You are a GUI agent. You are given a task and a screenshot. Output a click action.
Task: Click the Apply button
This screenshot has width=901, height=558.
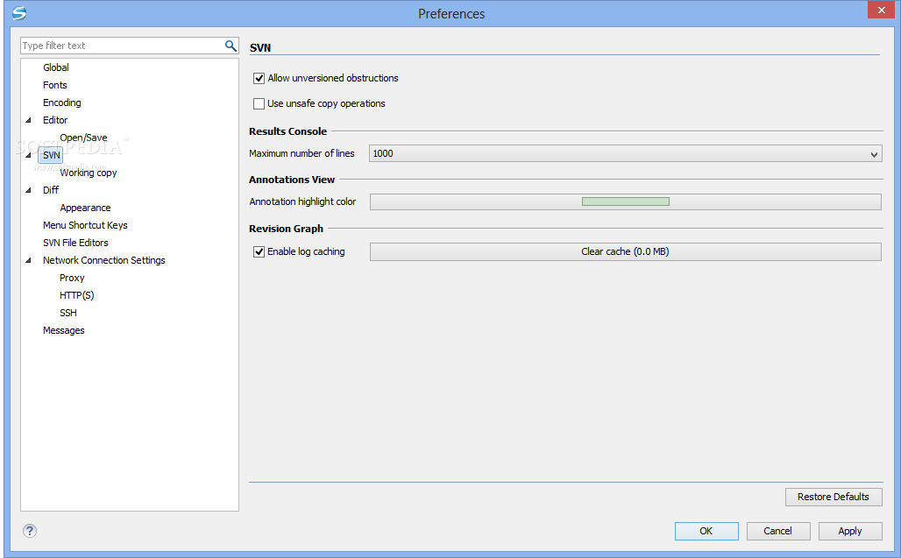pos(850,531)
